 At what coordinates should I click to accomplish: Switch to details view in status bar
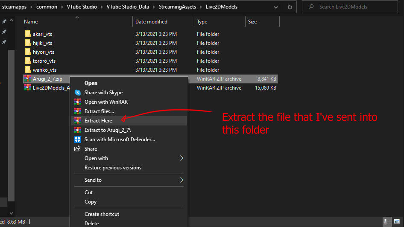pos(386,221)
